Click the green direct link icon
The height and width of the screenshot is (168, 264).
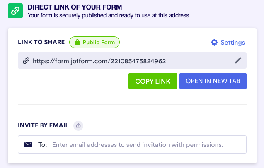(x=15, y=11)
